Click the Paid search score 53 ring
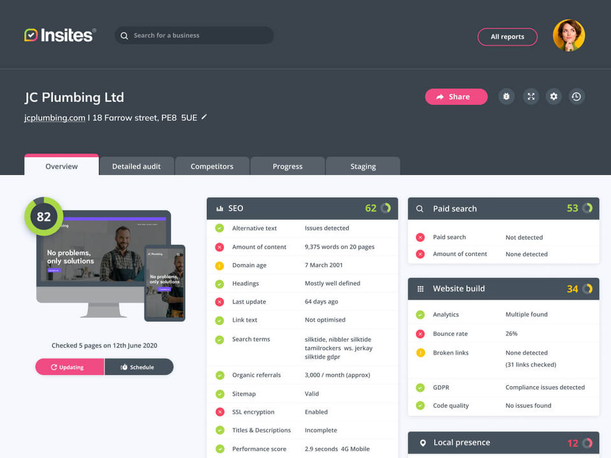This screenshot has height=458, width=611. [587, 209]
